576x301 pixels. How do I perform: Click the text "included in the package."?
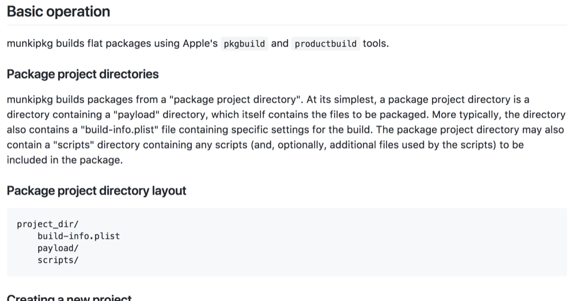coord(65,160)
